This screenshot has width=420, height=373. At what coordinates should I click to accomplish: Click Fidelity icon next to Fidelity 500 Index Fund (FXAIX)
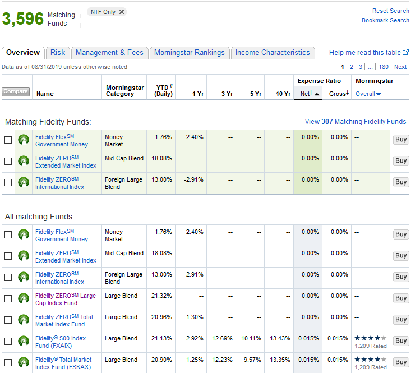tap(24, 341)
